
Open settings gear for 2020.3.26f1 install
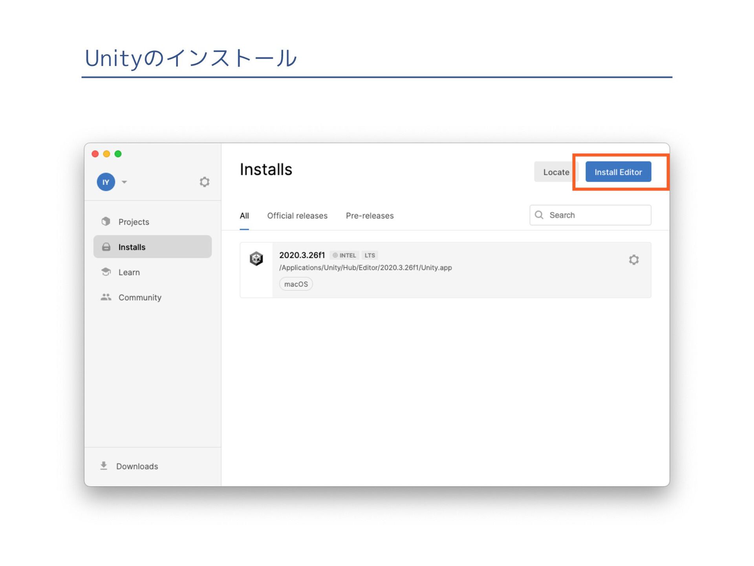[x=633, y=259]
